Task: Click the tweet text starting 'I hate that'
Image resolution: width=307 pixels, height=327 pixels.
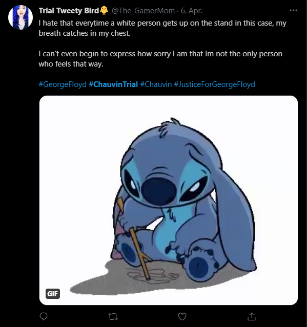Action: (162, 28)
